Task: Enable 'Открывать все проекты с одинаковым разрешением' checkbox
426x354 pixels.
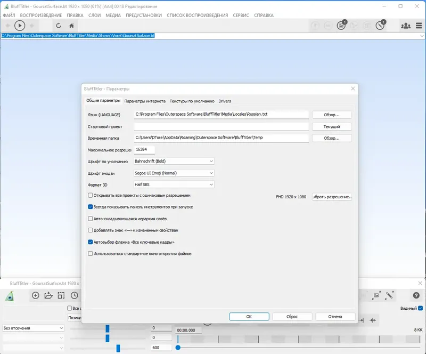Action: 90,195
